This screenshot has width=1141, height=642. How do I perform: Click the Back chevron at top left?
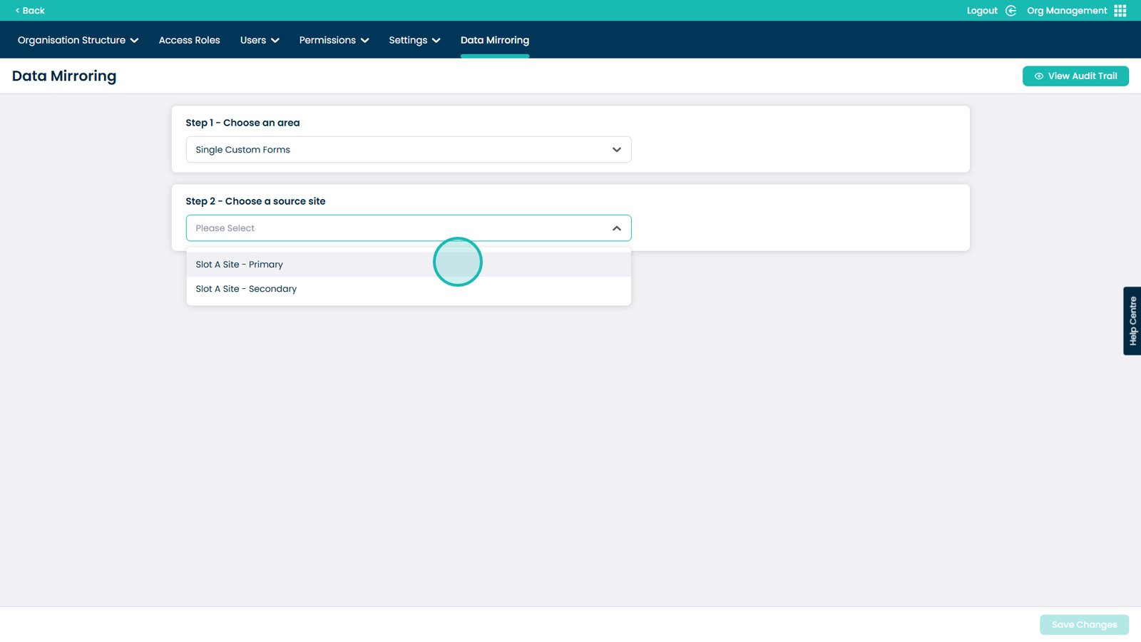click(x=17, y=11)
